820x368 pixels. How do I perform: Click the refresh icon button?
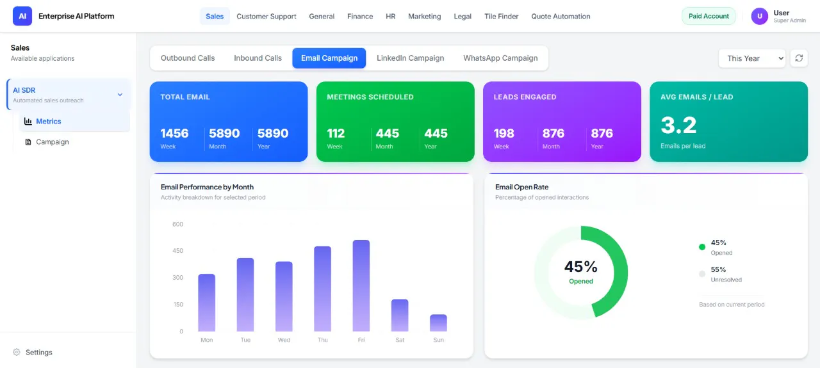coord(799,58)
